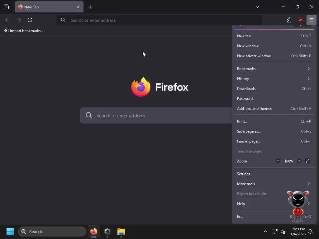The width and height of the screenshot is (319, 239).
Task: Open the Firefox View icon in tab bar
Action: pyautogui.click(x=6, y=7)
